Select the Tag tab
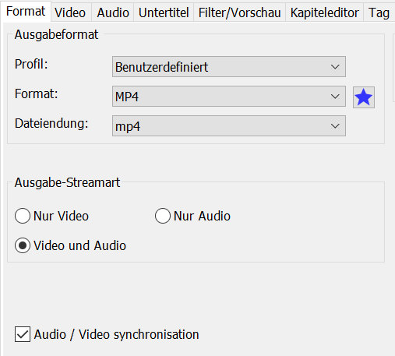 (x=379, y=12)
